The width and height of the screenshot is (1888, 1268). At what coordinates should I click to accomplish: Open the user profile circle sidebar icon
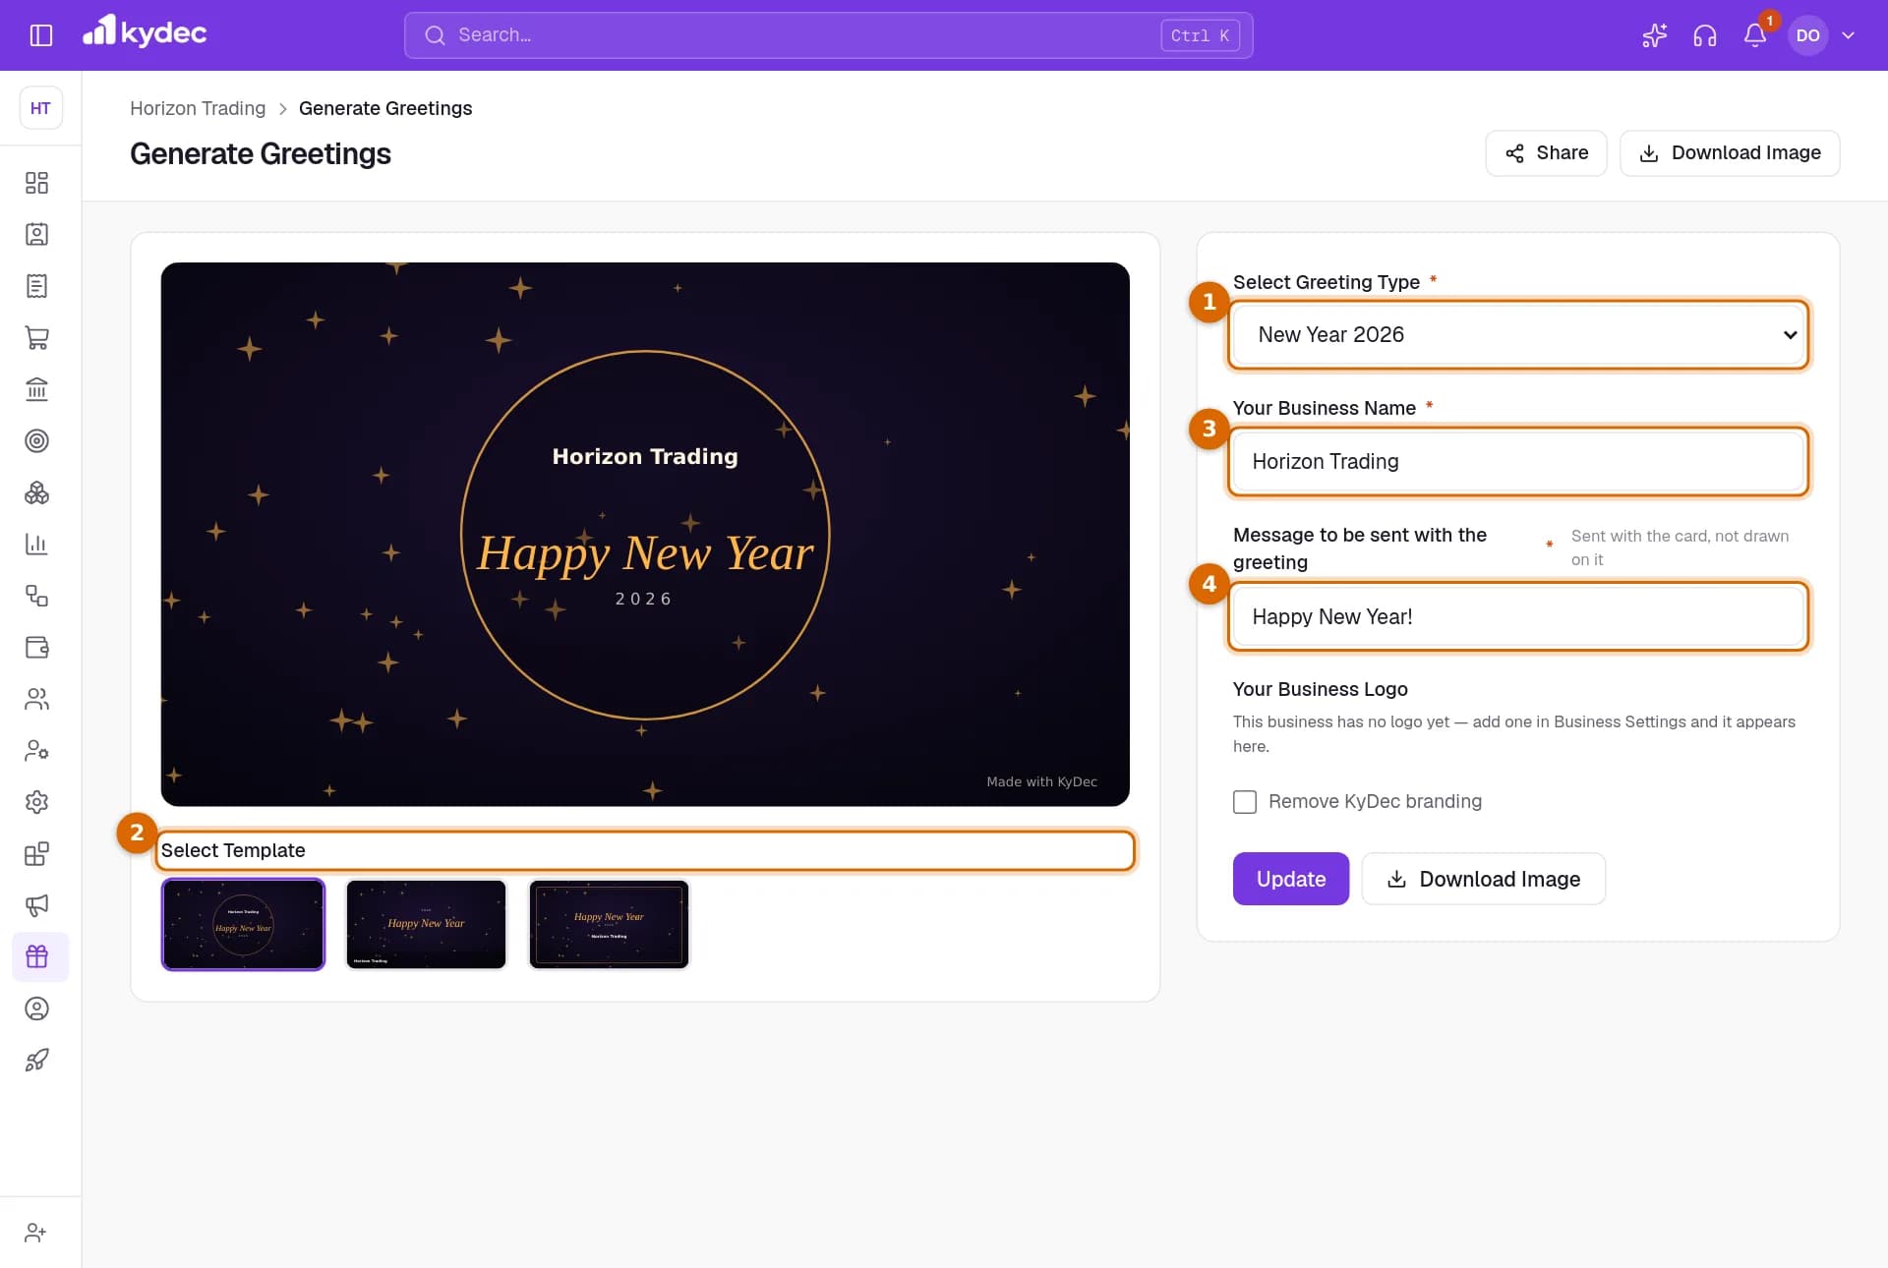[36, 1009]
